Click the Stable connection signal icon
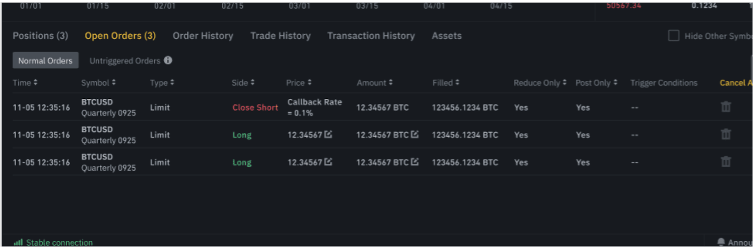The width and height of the screenshot is (753, 248). coord(18,242)
